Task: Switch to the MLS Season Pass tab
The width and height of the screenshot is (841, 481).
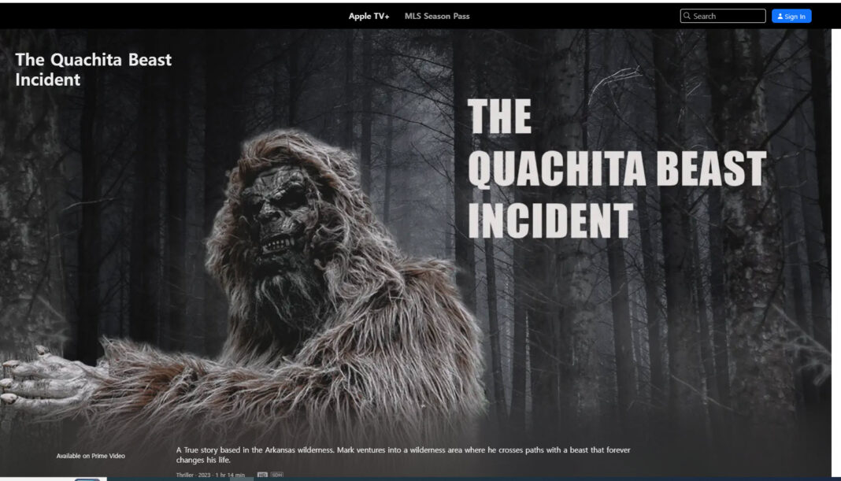Action: click(x=437, y=16)
